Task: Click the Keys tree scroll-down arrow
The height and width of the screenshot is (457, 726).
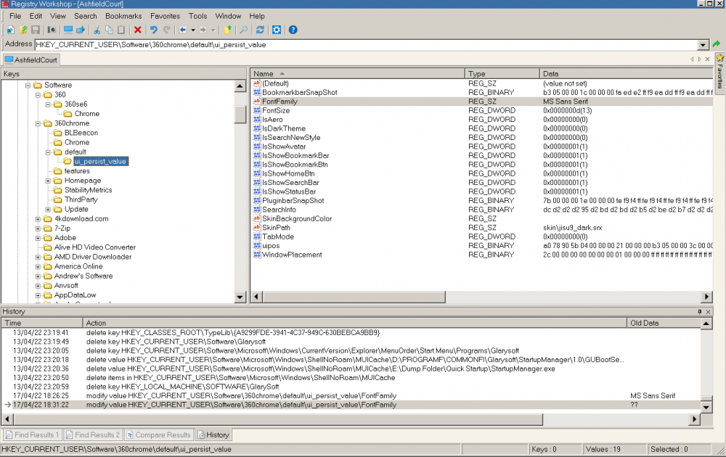Action: 240,297
